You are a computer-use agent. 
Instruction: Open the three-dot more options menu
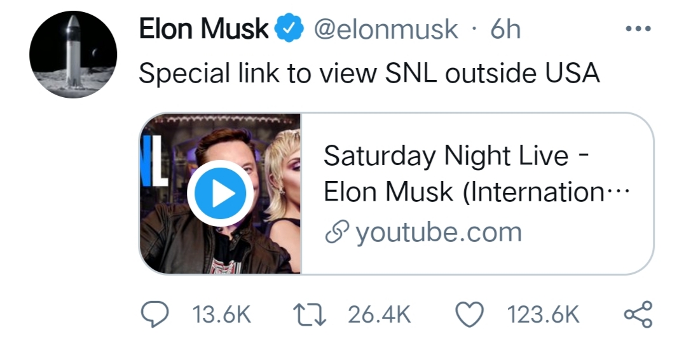tap(638, 29)
